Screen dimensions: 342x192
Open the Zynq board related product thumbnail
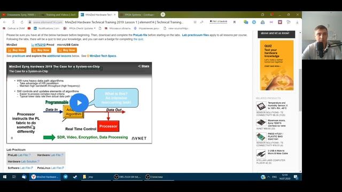click(x=261, y=123)
